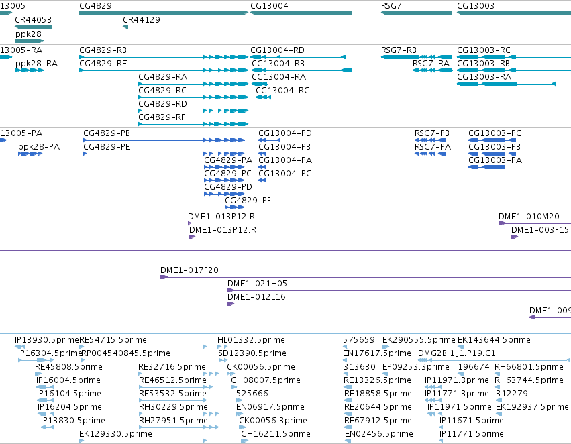The image size is (571, 444).
Task: Click EST HL01332.5prime label
Action: pyautogui.click(x=251, y=340)
